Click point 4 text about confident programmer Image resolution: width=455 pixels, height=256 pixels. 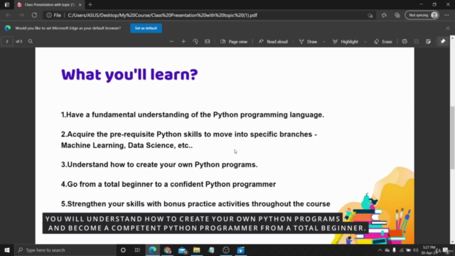click(168, 184)
